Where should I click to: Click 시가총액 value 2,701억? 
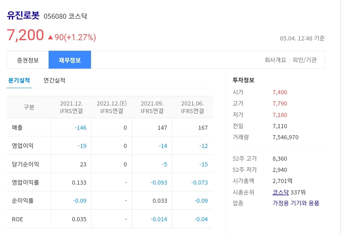coord(282,181)
